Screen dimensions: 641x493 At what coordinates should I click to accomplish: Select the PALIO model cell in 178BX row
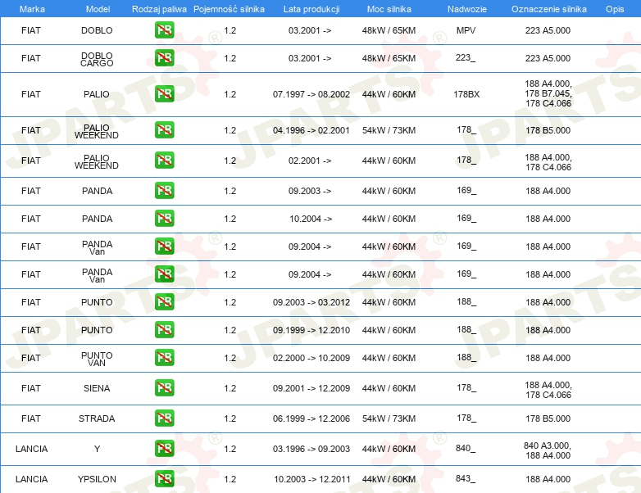point(97,94)
